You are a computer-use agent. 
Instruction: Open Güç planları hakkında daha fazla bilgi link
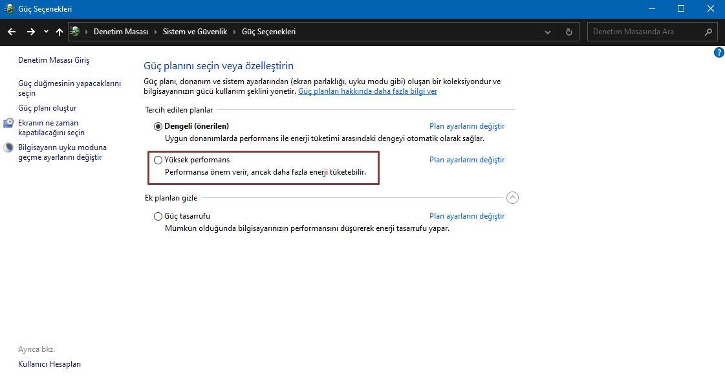(367, 91)
